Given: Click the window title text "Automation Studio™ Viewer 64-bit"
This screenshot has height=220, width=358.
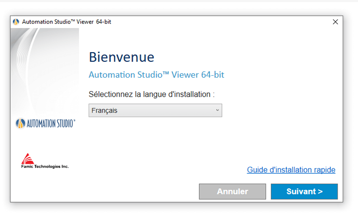Looking at the screenshot, I should coord(67,22).
